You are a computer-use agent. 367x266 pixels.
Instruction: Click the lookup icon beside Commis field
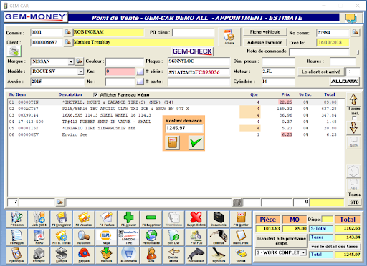coord(68,32)
